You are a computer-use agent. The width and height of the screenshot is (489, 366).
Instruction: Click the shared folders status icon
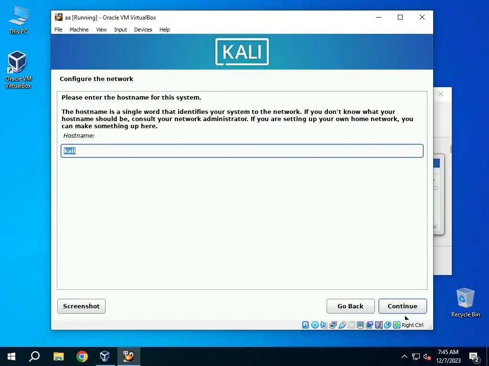(351, 325)
